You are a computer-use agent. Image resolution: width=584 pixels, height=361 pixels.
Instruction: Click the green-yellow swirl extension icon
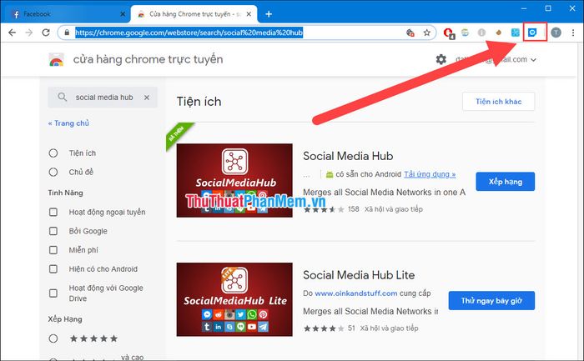tap(465, 33)
